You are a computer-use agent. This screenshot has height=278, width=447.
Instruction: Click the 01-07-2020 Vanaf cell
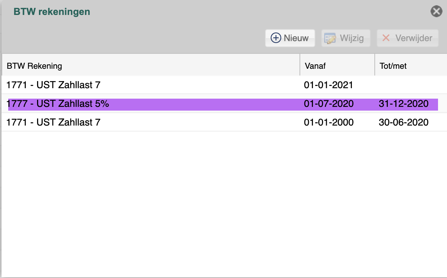[328, 104]
